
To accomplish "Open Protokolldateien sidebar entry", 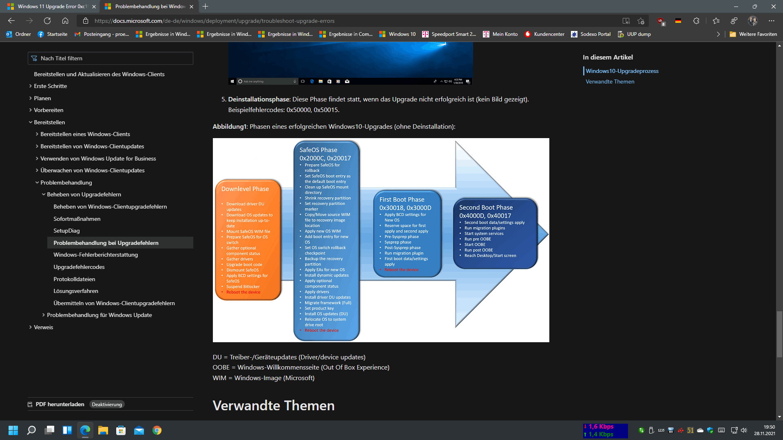I will pyautogui.click(x=74, y=279).
